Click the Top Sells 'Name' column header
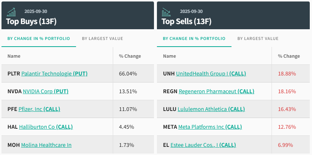312x155 pixels. (x=170, y=56)
